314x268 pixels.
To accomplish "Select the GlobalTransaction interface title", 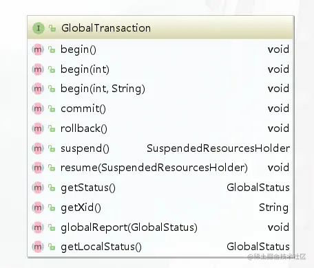I will click(x=106, y=28).
